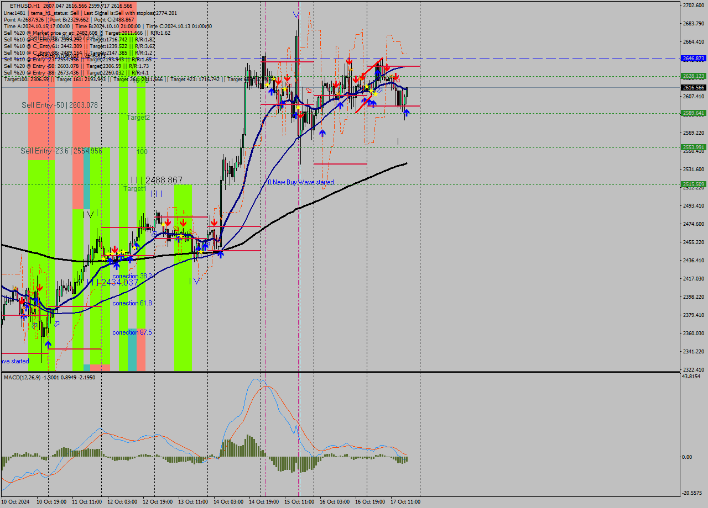Screen dimensions: 708x508
Task: Select the 'Line:1481 | tema_h1_status: Sell' info line
Action: [91, 13]
